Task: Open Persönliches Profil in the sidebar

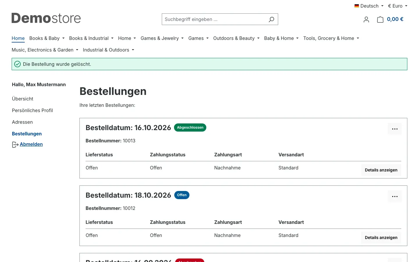Action: point(32,110)
